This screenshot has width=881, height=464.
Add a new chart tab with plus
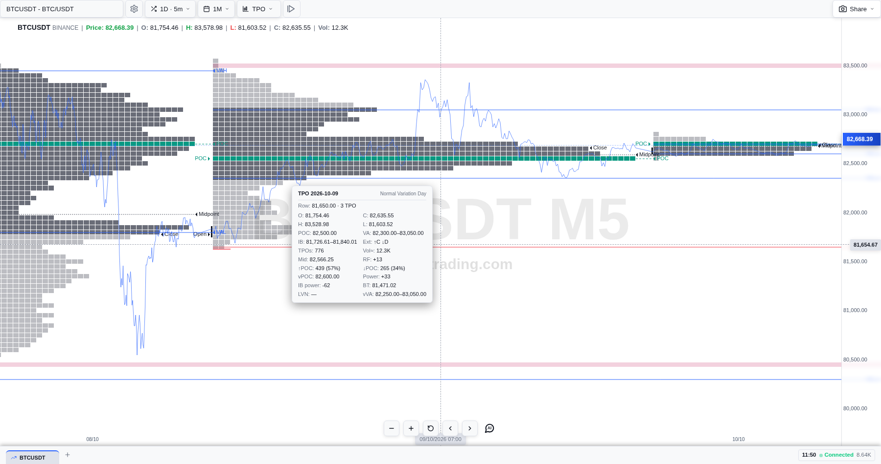[x=68, y=455]
